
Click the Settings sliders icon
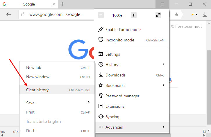click(x=101, y=54)
